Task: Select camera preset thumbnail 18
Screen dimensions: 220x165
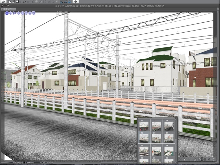Action: [x=169, y=125]
